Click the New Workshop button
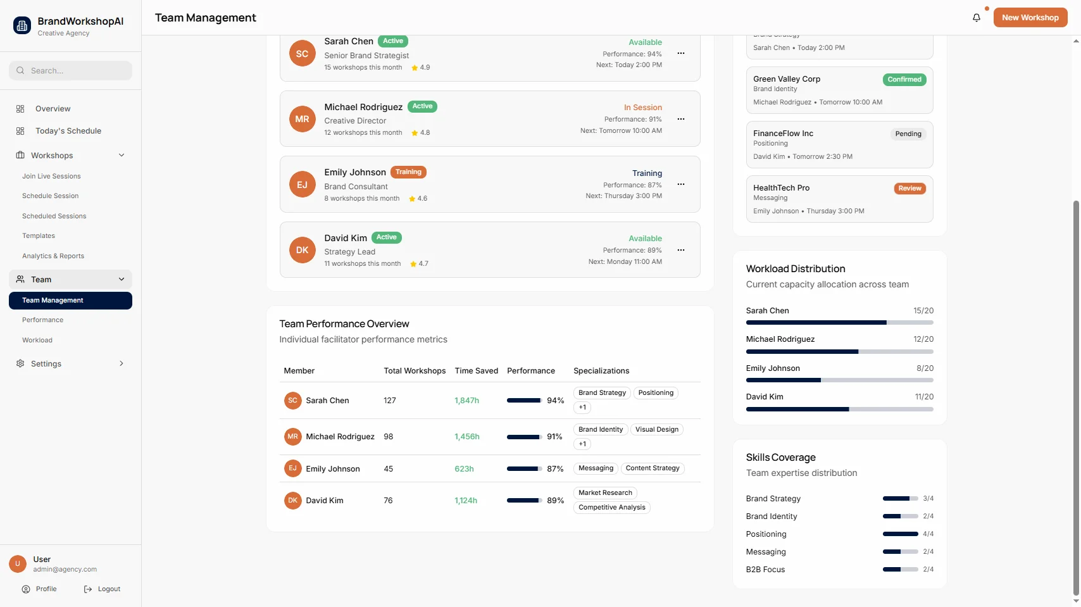This screenshot has height=607, width=1081. point(1030,17)
